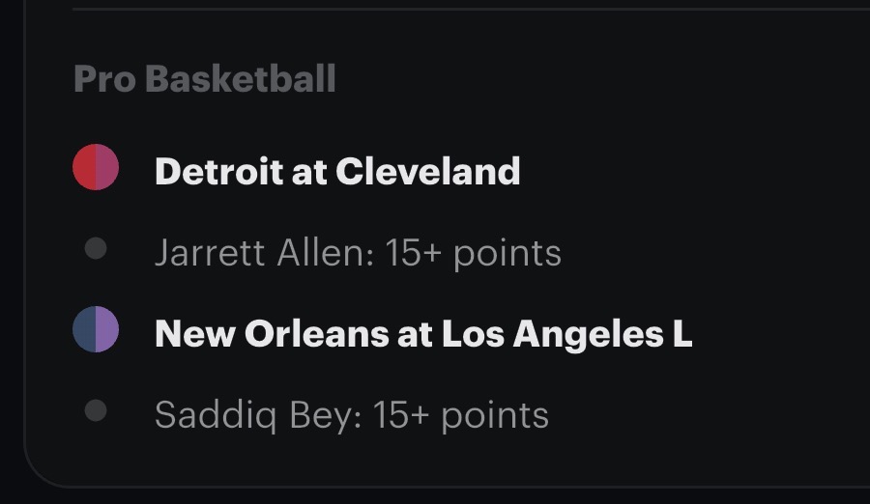Click the Detroit at Cleveland team-color icon
Screen dimensions: 870x504
[x=96, y=168]
